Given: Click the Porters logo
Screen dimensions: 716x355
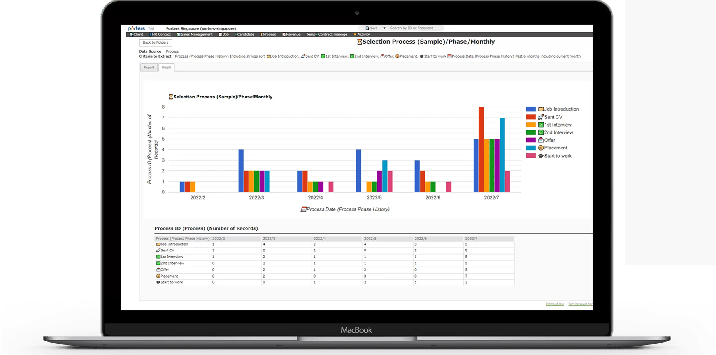Looking at the screenshot, I should pos(136,28).
